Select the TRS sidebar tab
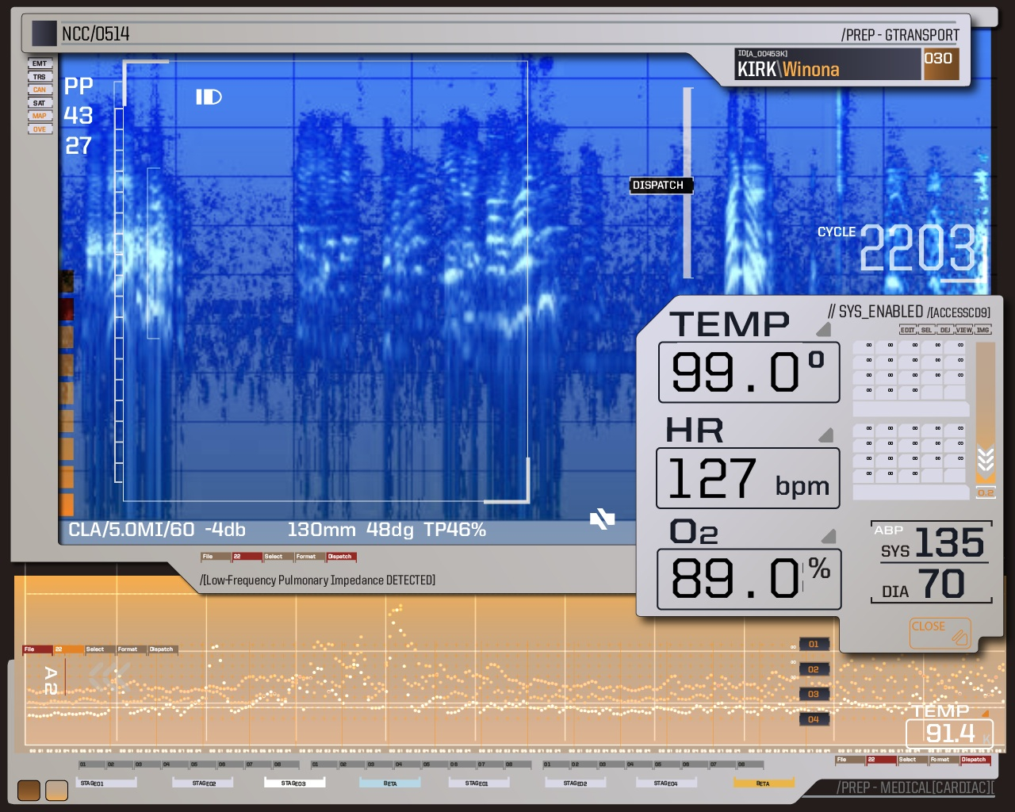The width and height of the screenshot is (1015, 812). pos(40,77)
